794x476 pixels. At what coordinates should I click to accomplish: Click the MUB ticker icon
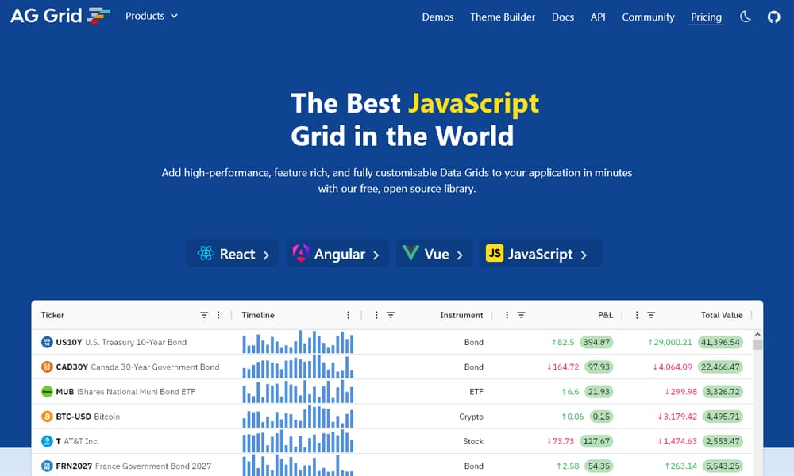47,392
